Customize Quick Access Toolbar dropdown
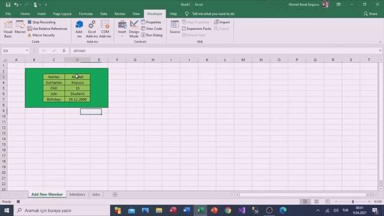The width and height of the screenshot is (384, 216). (x=46, y=5)
